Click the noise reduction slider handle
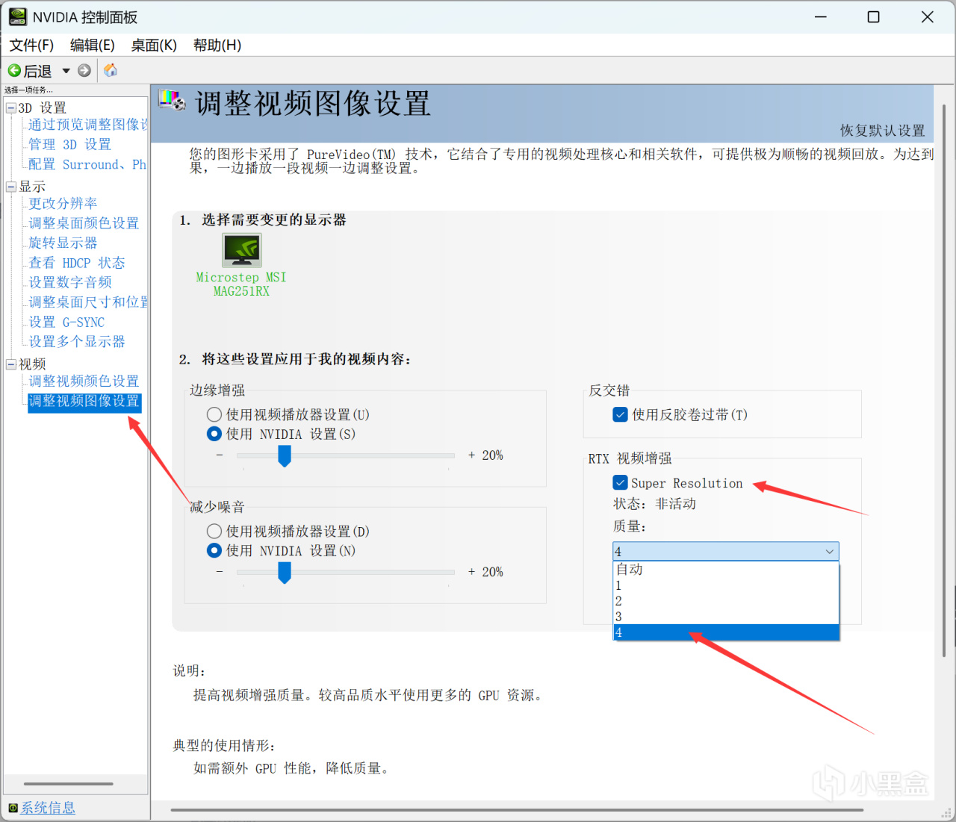 tap(285, 573)
